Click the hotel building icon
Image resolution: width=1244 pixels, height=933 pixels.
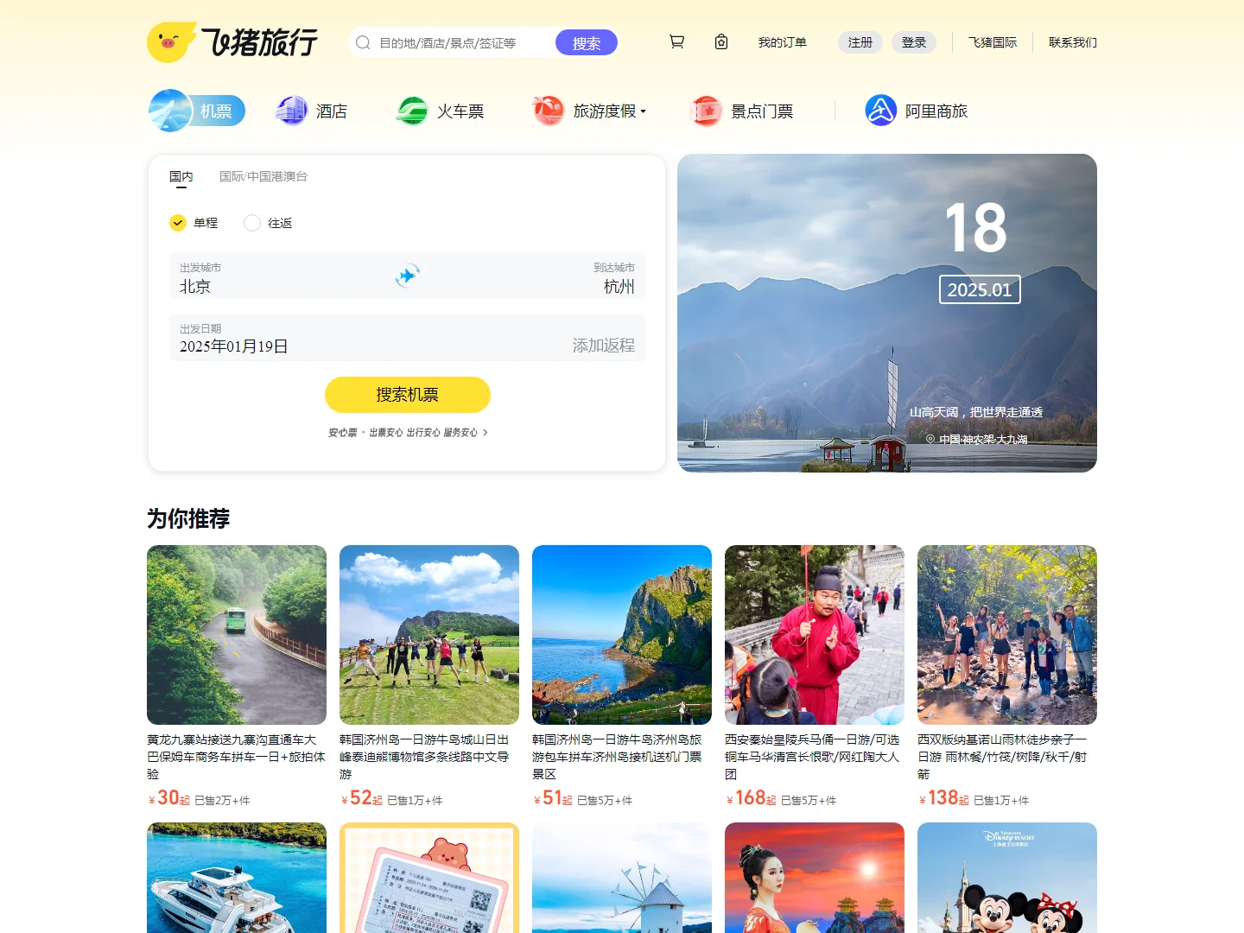pyautogui.click(x=291, y=111)
